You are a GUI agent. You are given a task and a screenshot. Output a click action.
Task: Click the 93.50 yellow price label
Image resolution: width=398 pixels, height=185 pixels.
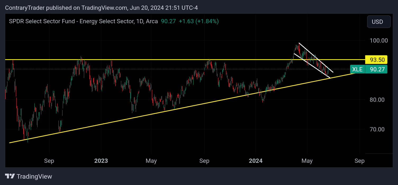click(x=376, y=60)
